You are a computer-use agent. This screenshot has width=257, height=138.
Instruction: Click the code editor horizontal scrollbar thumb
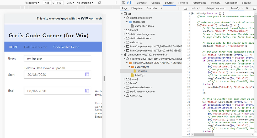point(204,135)
